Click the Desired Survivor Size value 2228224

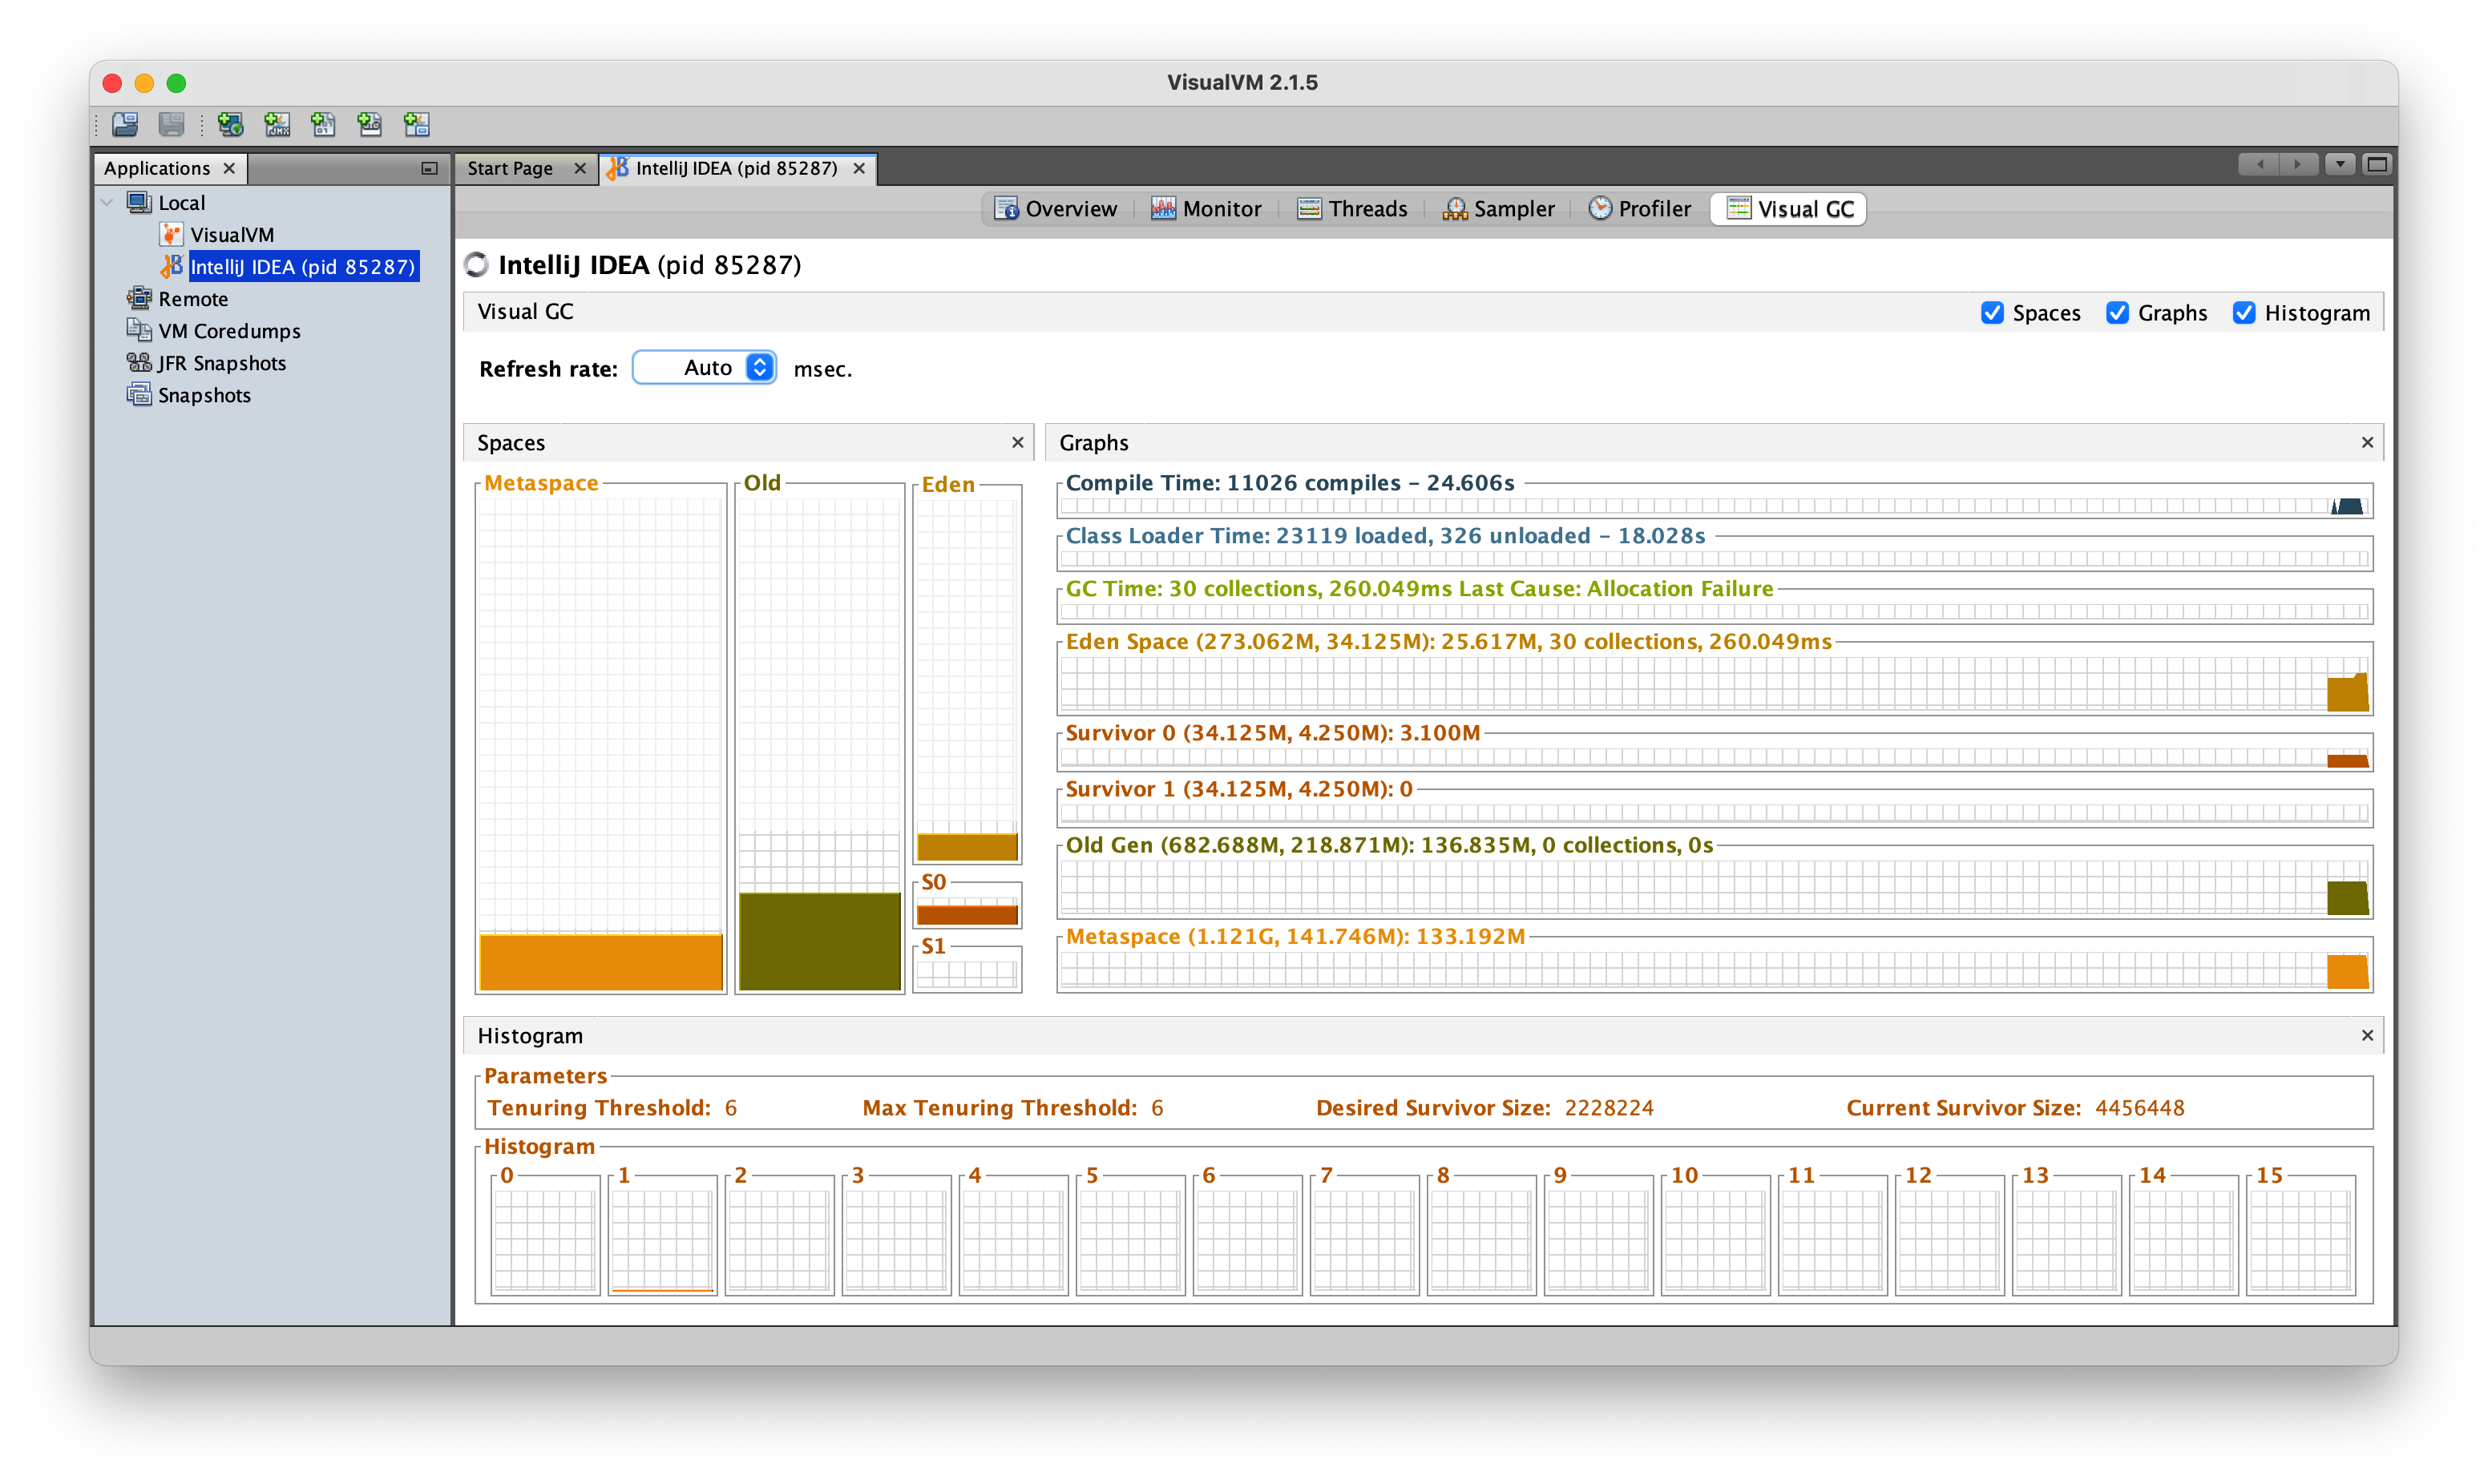point(1609,1107)
